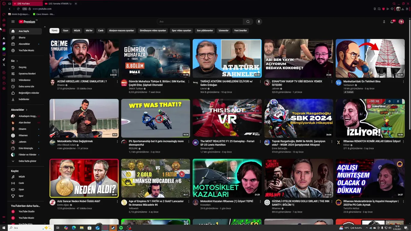Select the Müzik filter chip
The image size is (411, 231).
pos(77,30)
